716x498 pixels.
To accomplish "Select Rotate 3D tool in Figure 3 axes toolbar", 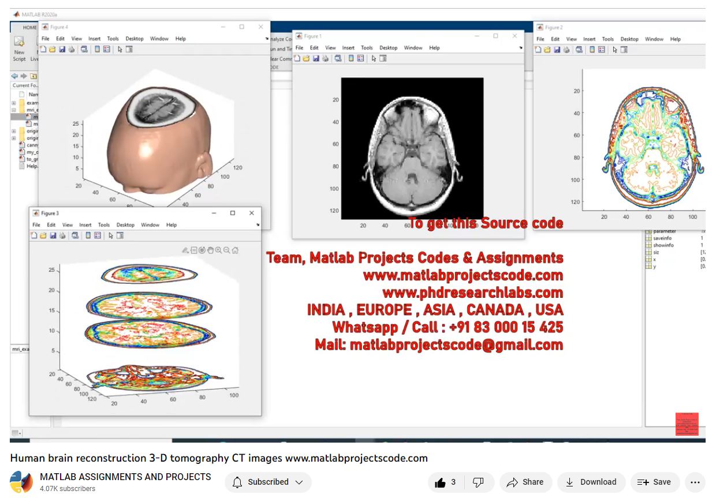I will point(202,250).
